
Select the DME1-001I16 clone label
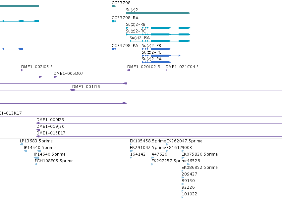tap(86, 87)
